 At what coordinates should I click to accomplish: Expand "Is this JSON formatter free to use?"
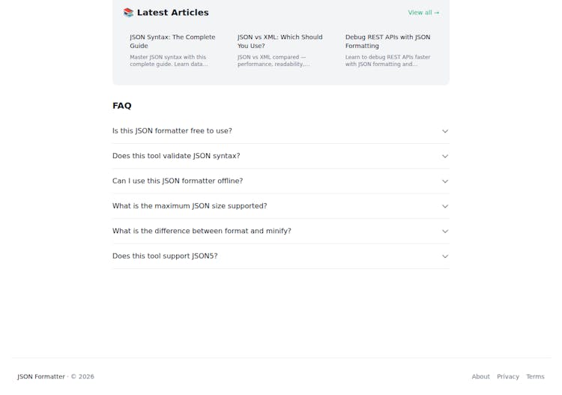tap(172, 131)
